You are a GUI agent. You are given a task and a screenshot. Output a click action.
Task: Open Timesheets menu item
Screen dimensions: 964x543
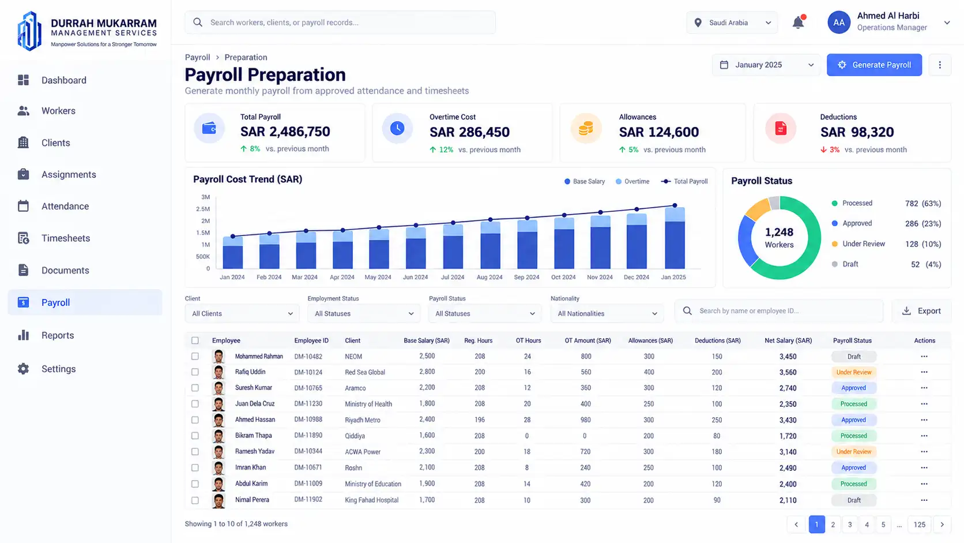(x=85, y=238)
